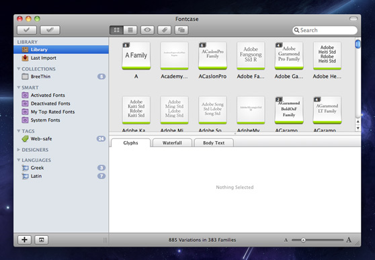The image size is (375, 260).
Task: Switch to the Waterfall tab
Action: tap(172, 143)
